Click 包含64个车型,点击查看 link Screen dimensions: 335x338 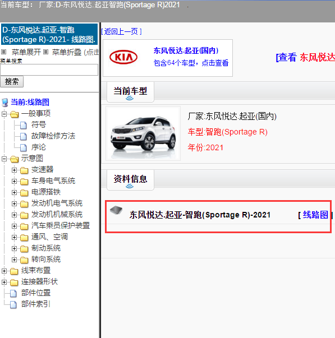(x=191, y=63)
